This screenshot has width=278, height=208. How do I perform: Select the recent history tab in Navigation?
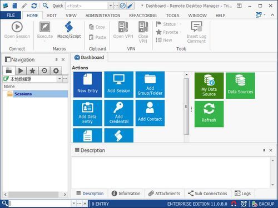click(44, 70)
